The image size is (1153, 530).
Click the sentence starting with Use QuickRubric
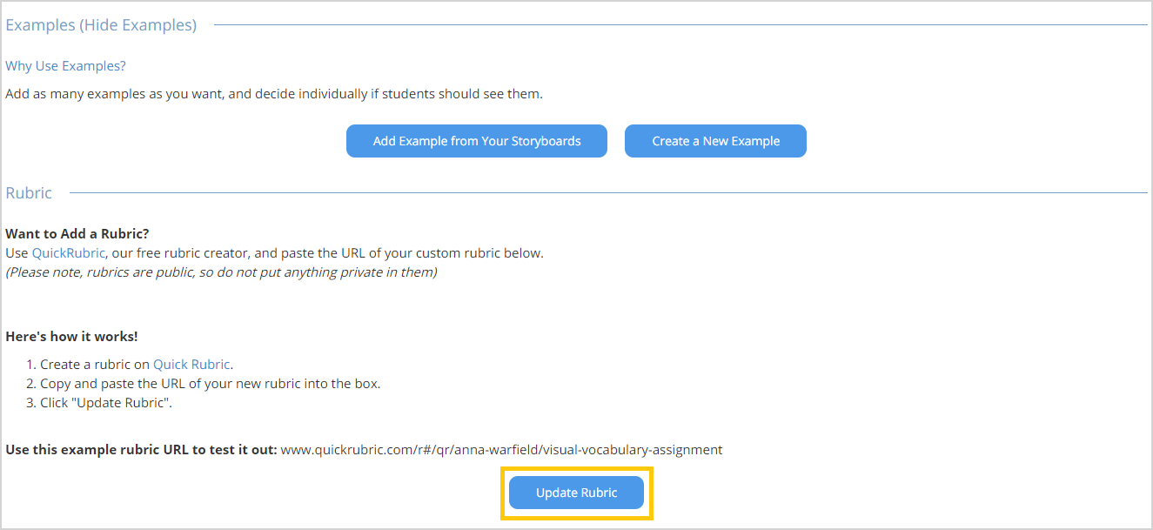pos(274,253)
